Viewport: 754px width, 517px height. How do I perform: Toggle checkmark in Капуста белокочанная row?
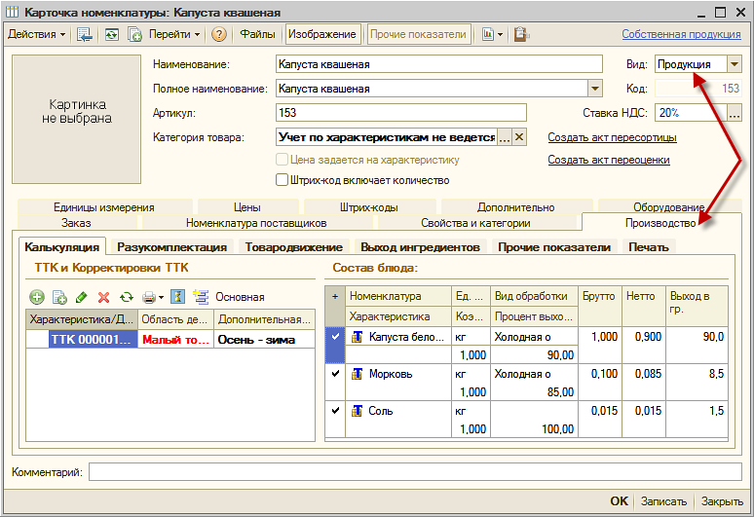[335, 337]
